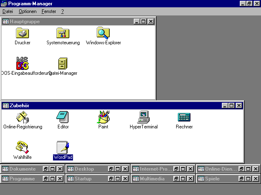Close the Desktop group
Image resolution: width=261 pixels, height=195 pixels.
click(x=125, y=169)
